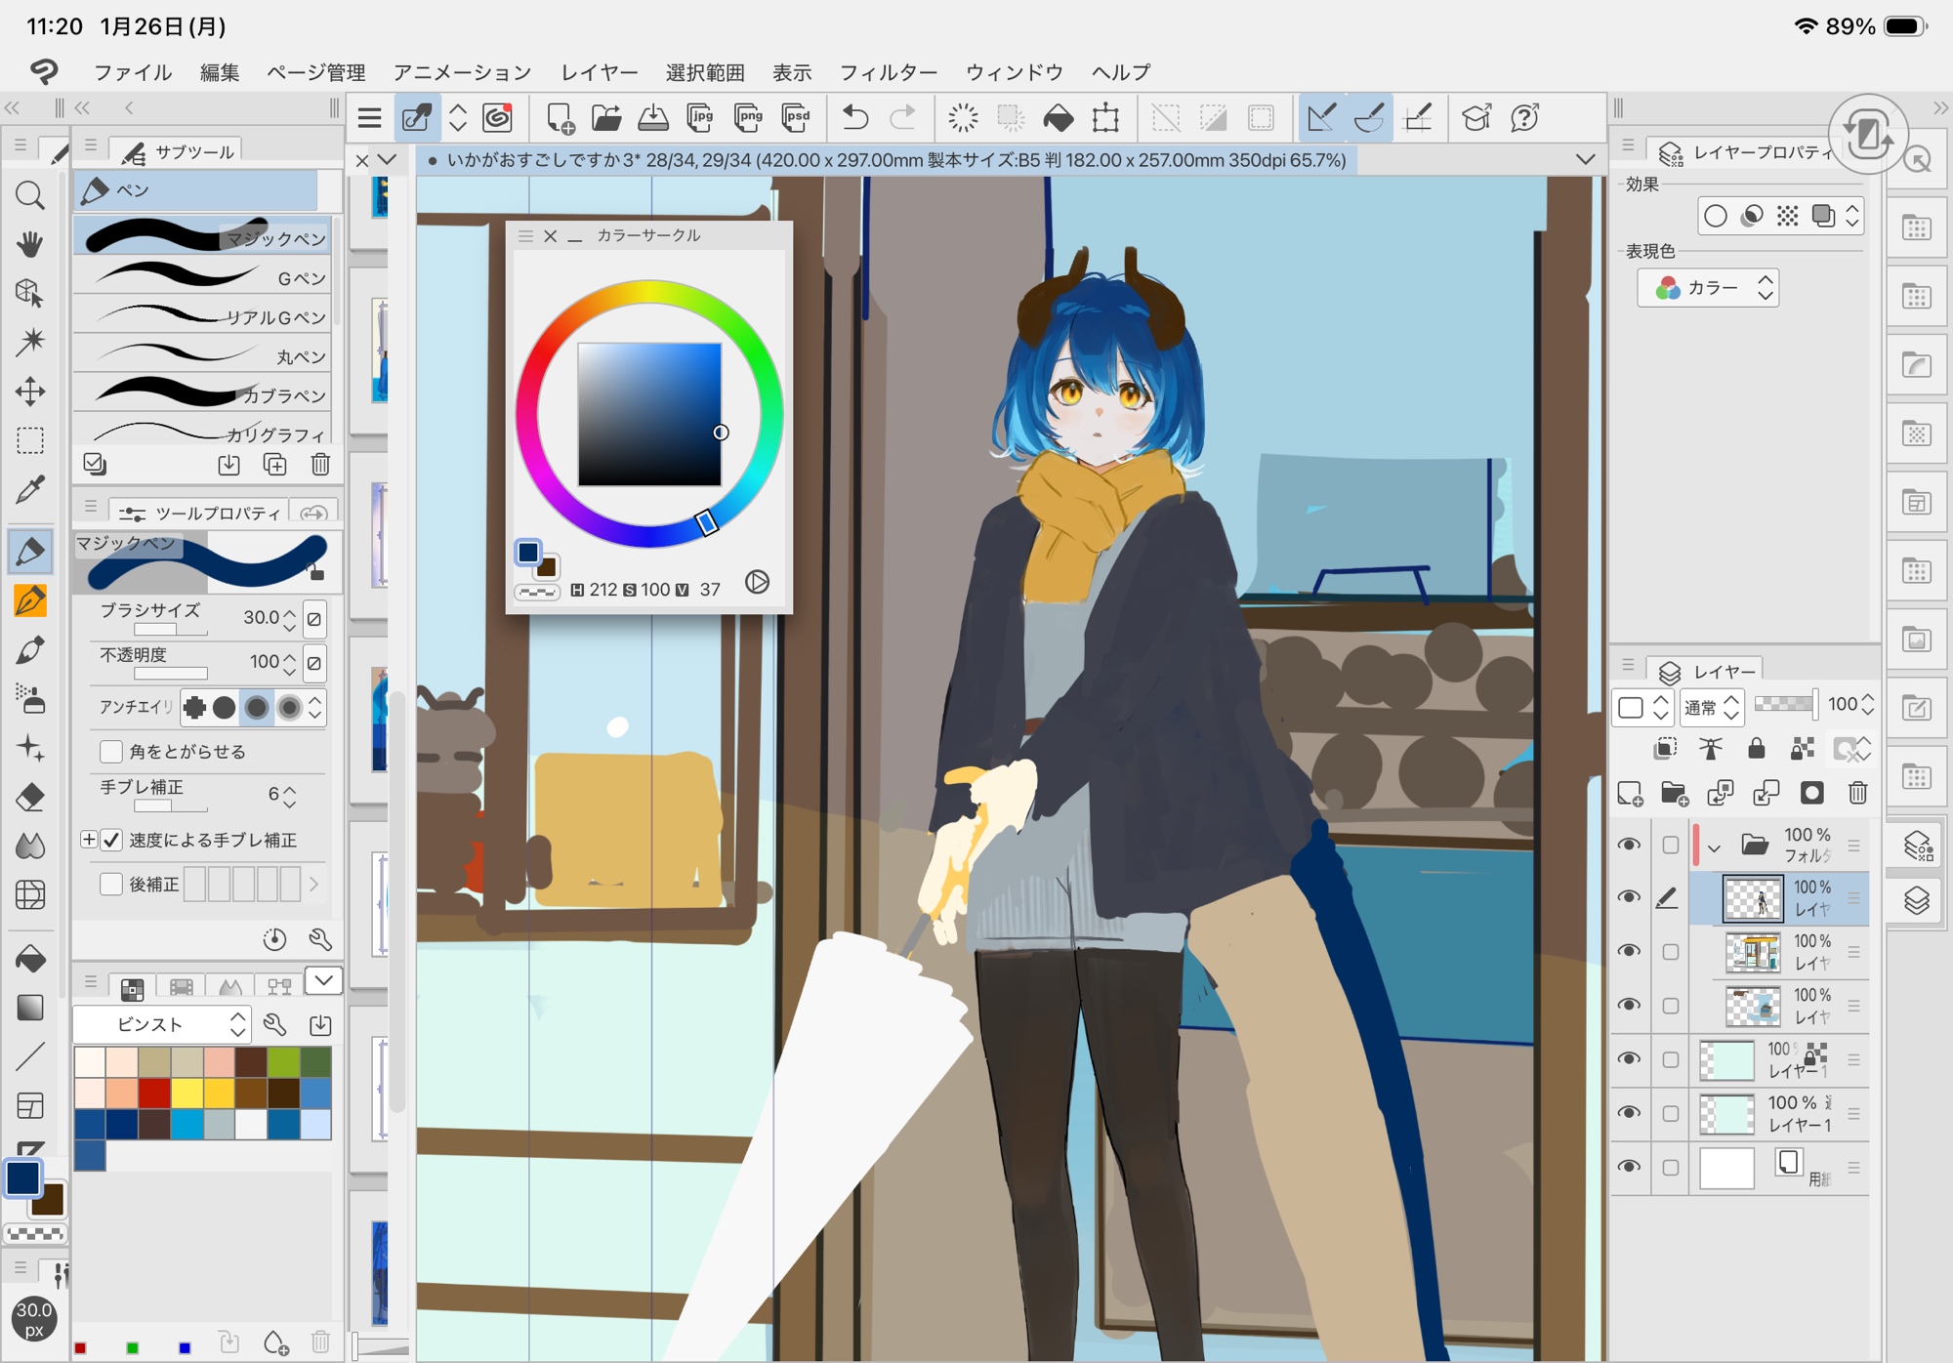
Task: Open the レイヤー menu
Action: click(599, 72)
